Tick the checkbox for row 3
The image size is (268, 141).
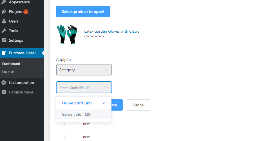63,137
